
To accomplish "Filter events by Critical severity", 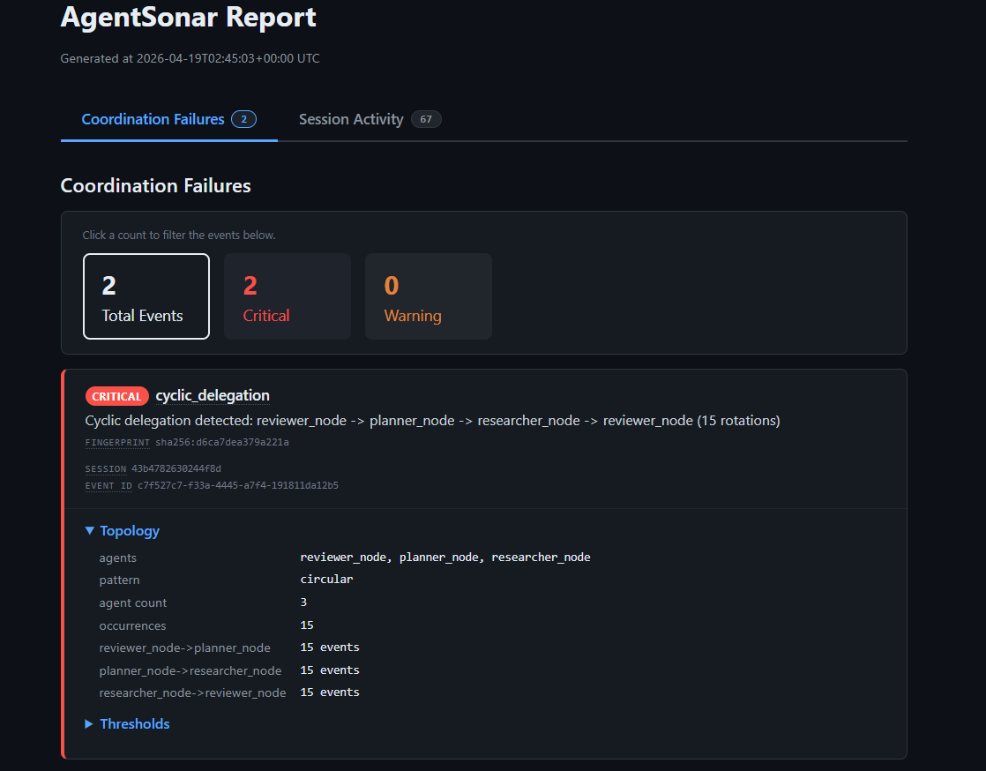I will pyautogui.click(x=287, y=296).
